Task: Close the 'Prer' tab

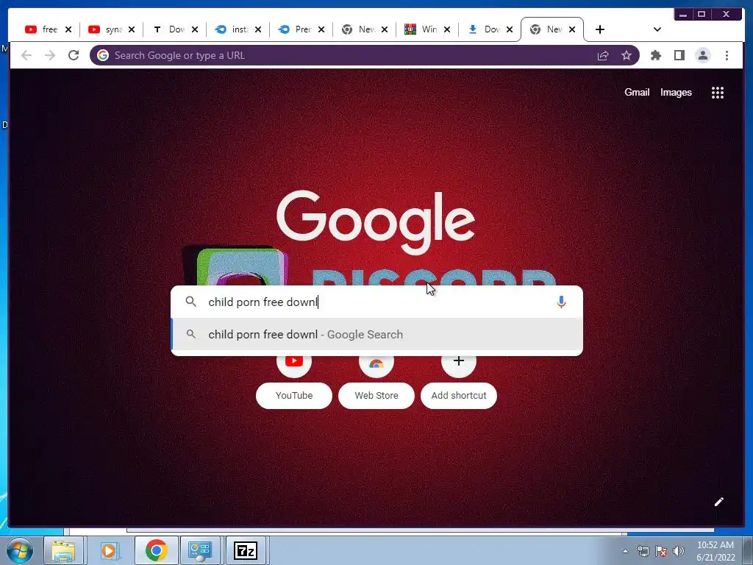Action: point(321,29)
